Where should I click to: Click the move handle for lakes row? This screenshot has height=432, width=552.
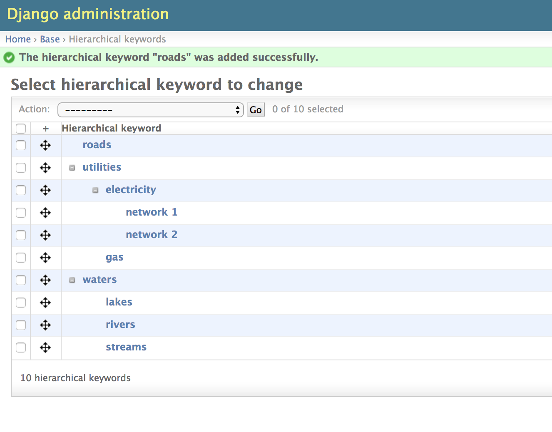(x=45, y=303)
